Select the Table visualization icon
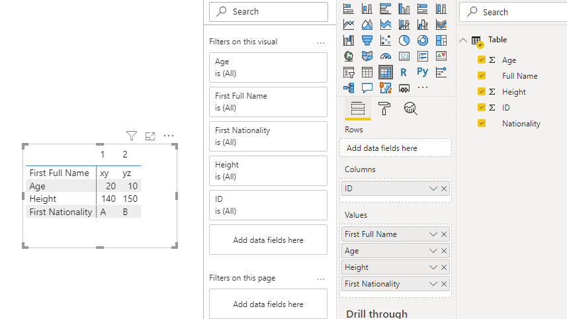This screenshot has height=319, width=567. pyautogui.click(x=367, y=72)
